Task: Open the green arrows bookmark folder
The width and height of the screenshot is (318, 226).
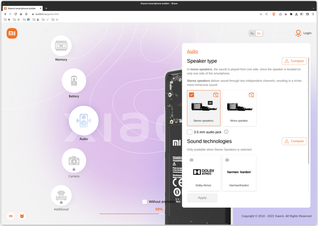Action: pos(16,20)
